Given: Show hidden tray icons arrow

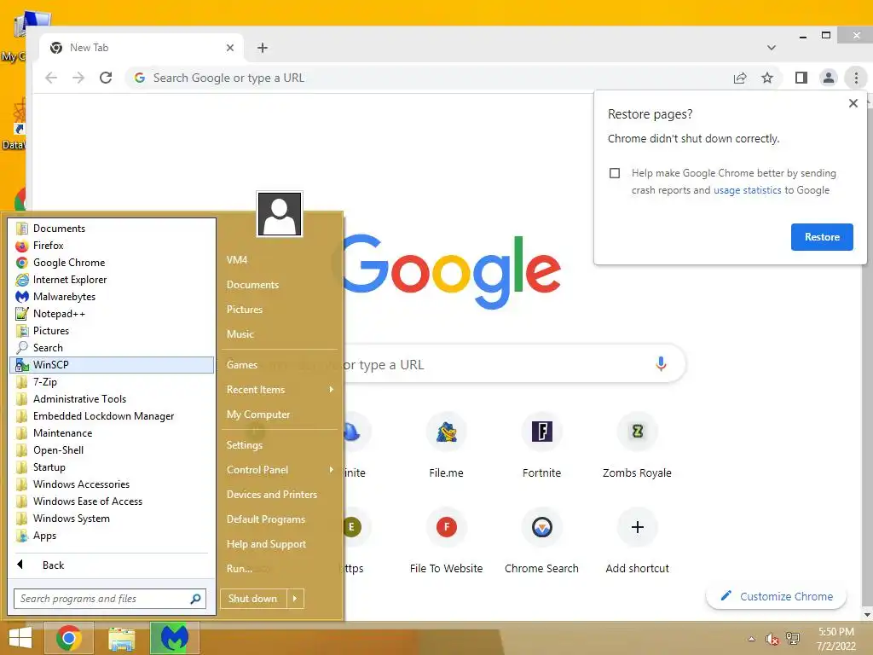Looking at the screenshot, I should 752,639.
